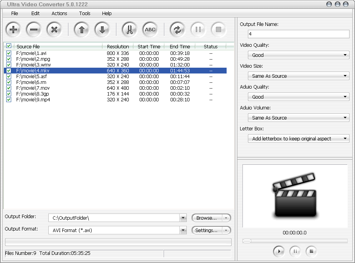
Task: Toggle the select-all checkbox in the header
Action: 9,46
